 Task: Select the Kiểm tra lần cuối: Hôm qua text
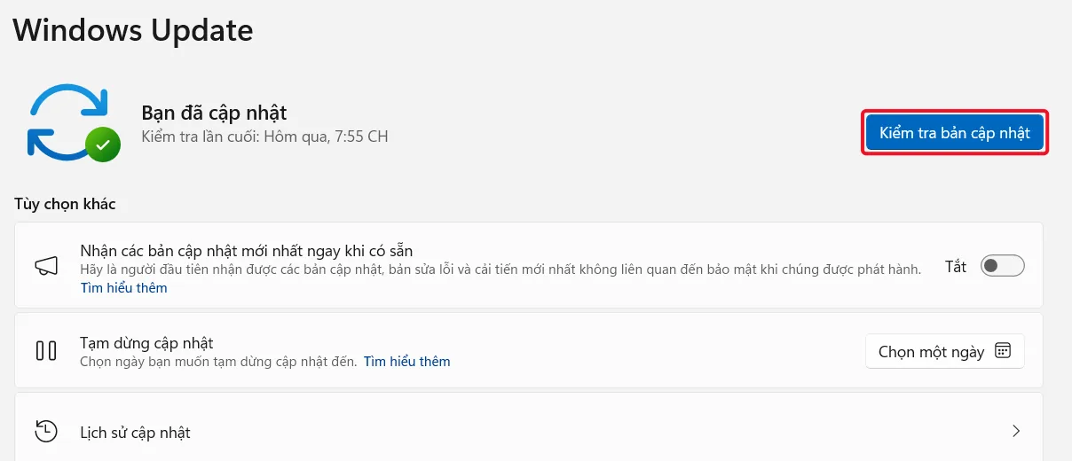(264, 137)
